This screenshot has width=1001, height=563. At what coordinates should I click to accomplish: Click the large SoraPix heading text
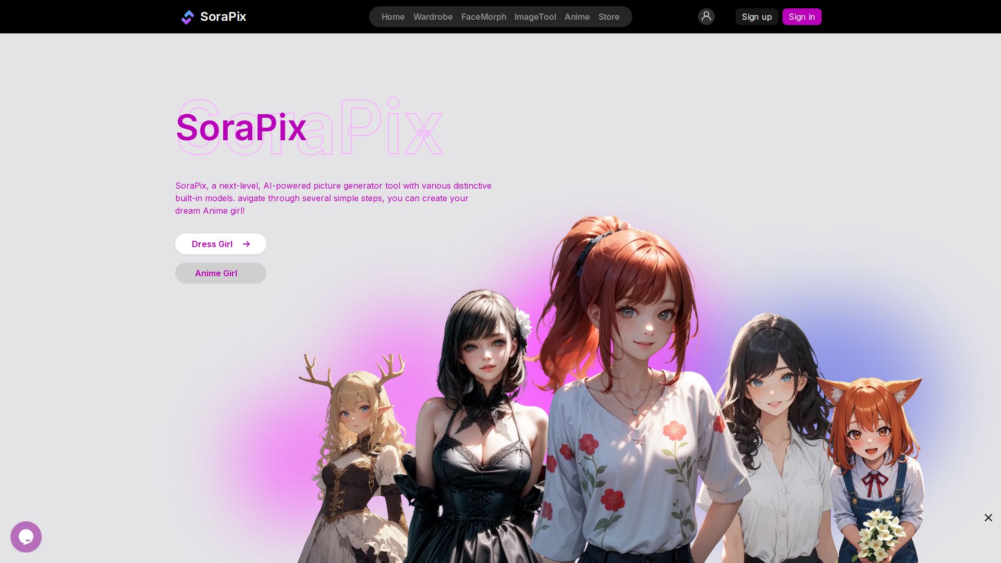click(x=241, y=127)
